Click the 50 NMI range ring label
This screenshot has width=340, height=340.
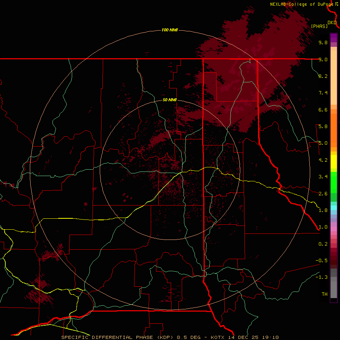click(170, 100)
